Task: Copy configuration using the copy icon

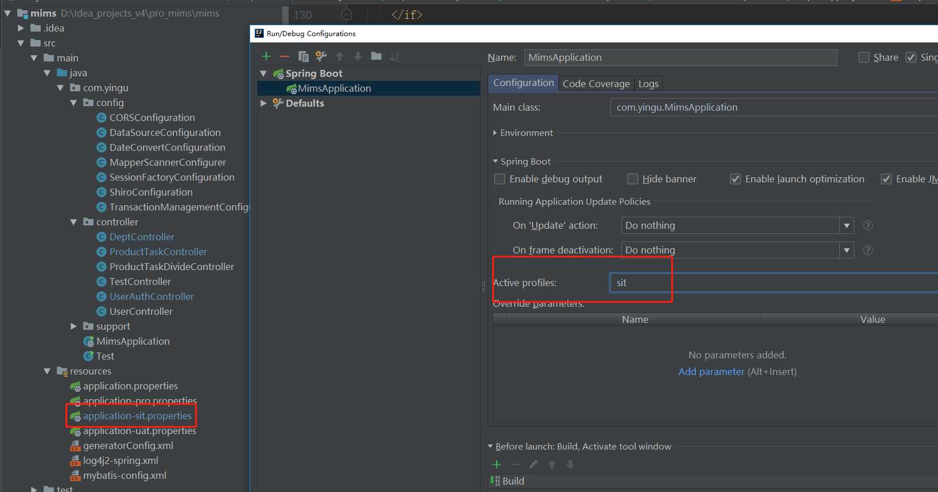Action: (x=303, y=56)
